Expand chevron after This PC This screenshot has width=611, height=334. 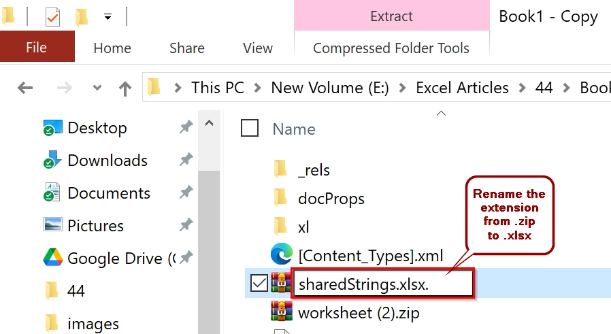[x=257, y=88]
